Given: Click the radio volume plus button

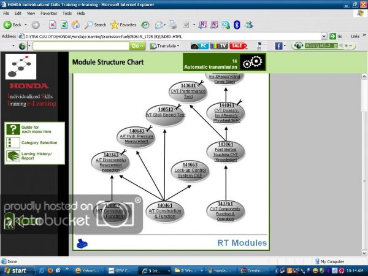Looking at the screenshot, I should click(x=346, y=46).
